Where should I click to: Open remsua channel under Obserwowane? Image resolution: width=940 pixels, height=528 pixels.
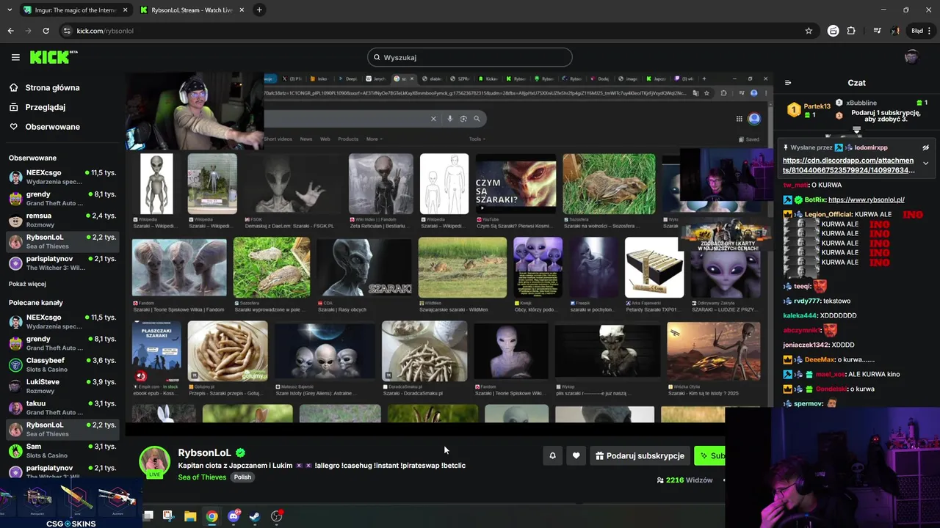tap(62, 220)
